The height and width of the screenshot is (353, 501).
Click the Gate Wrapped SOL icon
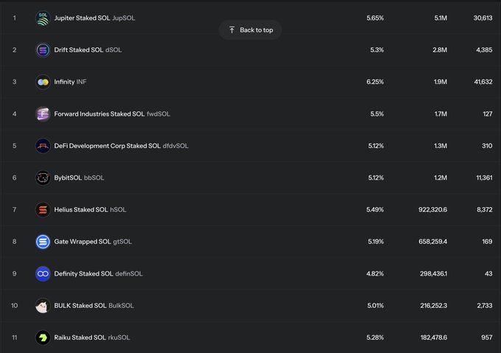click(x=43, y=242)
